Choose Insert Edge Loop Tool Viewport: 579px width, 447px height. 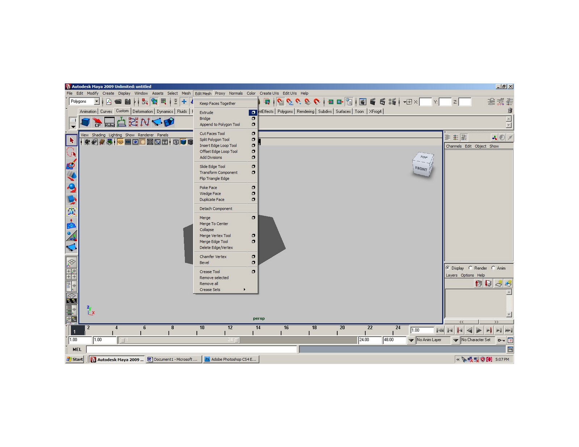tap(218, 146)
